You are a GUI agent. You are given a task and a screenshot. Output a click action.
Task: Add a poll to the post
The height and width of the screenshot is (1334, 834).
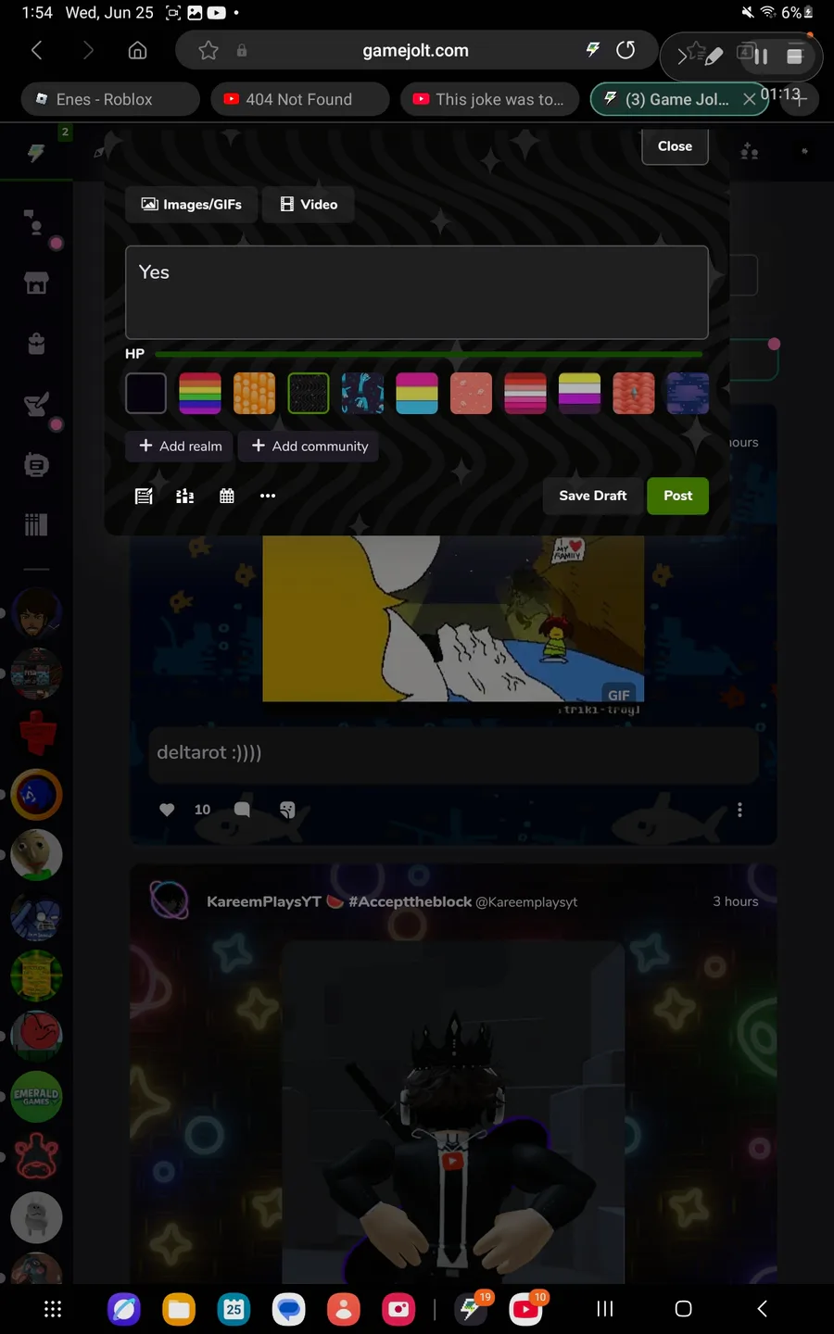point(185,497)
